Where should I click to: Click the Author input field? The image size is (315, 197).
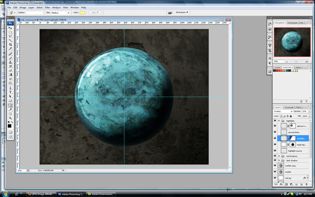[x=35, y=13]
